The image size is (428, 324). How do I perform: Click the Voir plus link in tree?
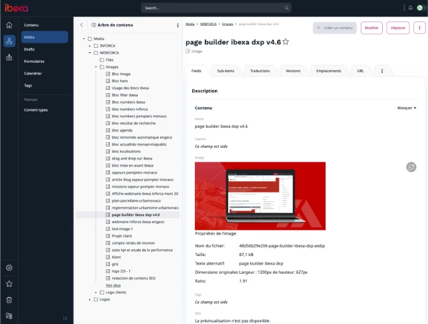pyautogui.click(x=113, y=285)
